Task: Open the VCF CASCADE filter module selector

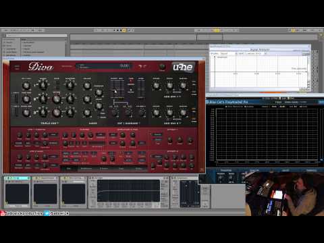Action: 128,124
